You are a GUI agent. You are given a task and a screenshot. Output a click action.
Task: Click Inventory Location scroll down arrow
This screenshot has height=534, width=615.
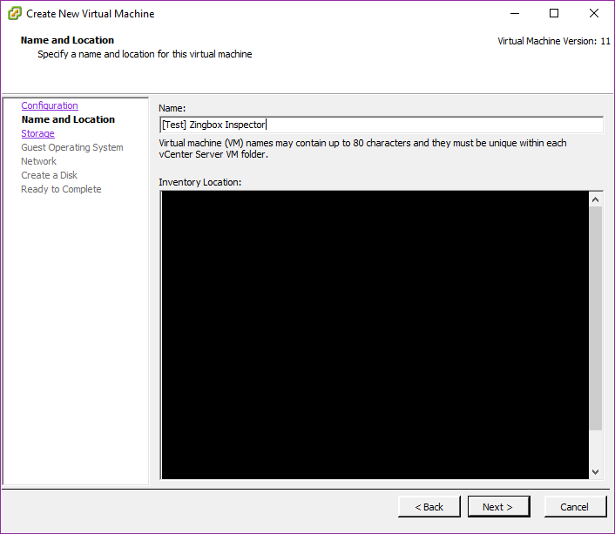pos(595,472)
